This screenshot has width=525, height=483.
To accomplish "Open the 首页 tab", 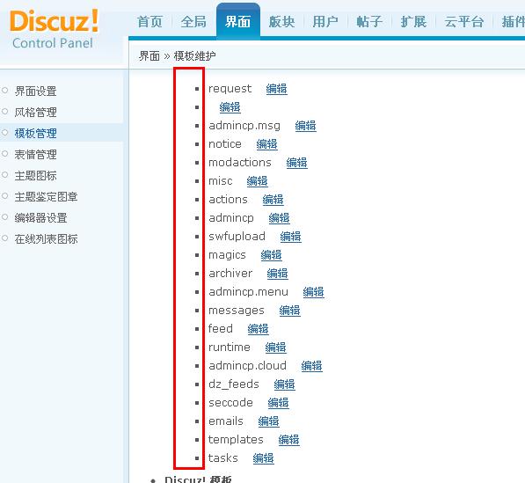I will point(149,22).
